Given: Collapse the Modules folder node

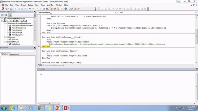Looking at the screenshot, I should 5,37.
